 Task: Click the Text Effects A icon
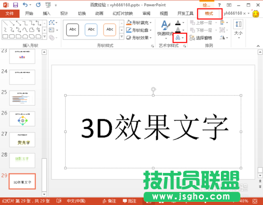click(x=178, y=38)
